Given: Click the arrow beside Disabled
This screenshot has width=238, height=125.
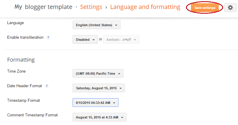Looking at the screenshot, I should coord(93,40).
